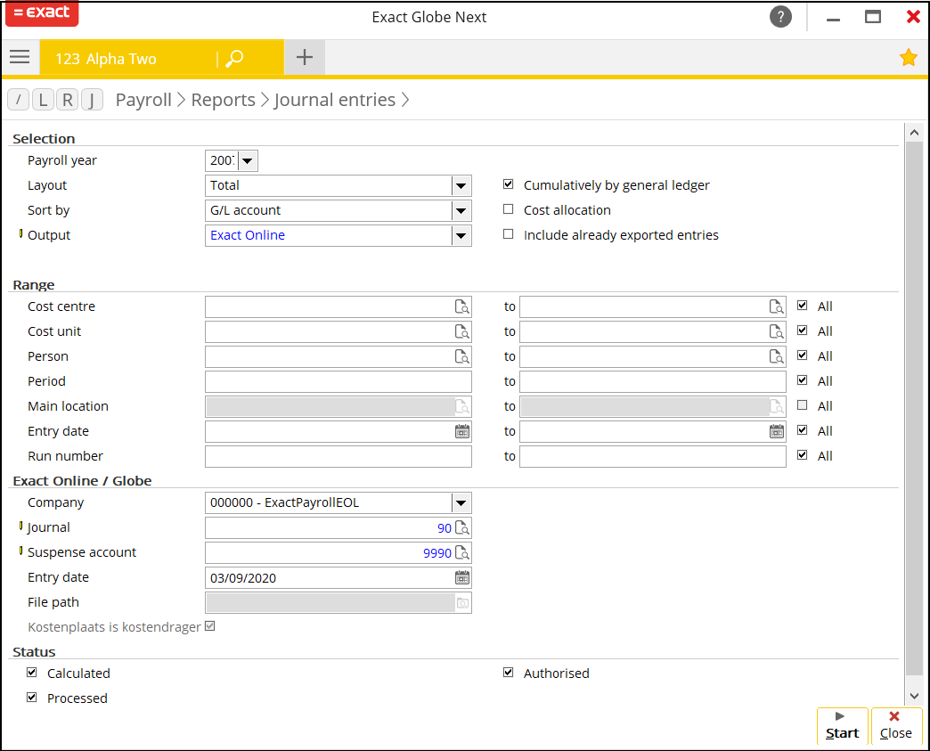
Task: Click the Run number to input field
Action: point(652,456)
